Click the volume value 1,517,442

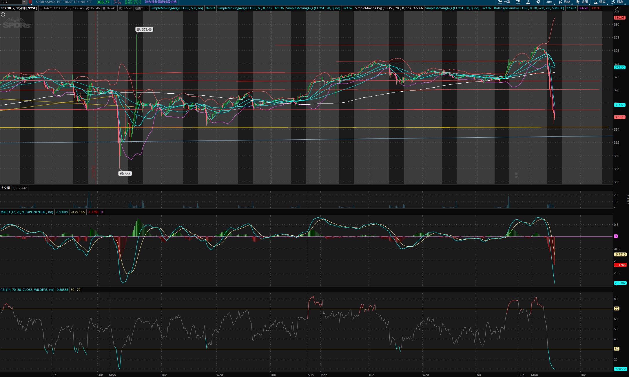(20, 188)
